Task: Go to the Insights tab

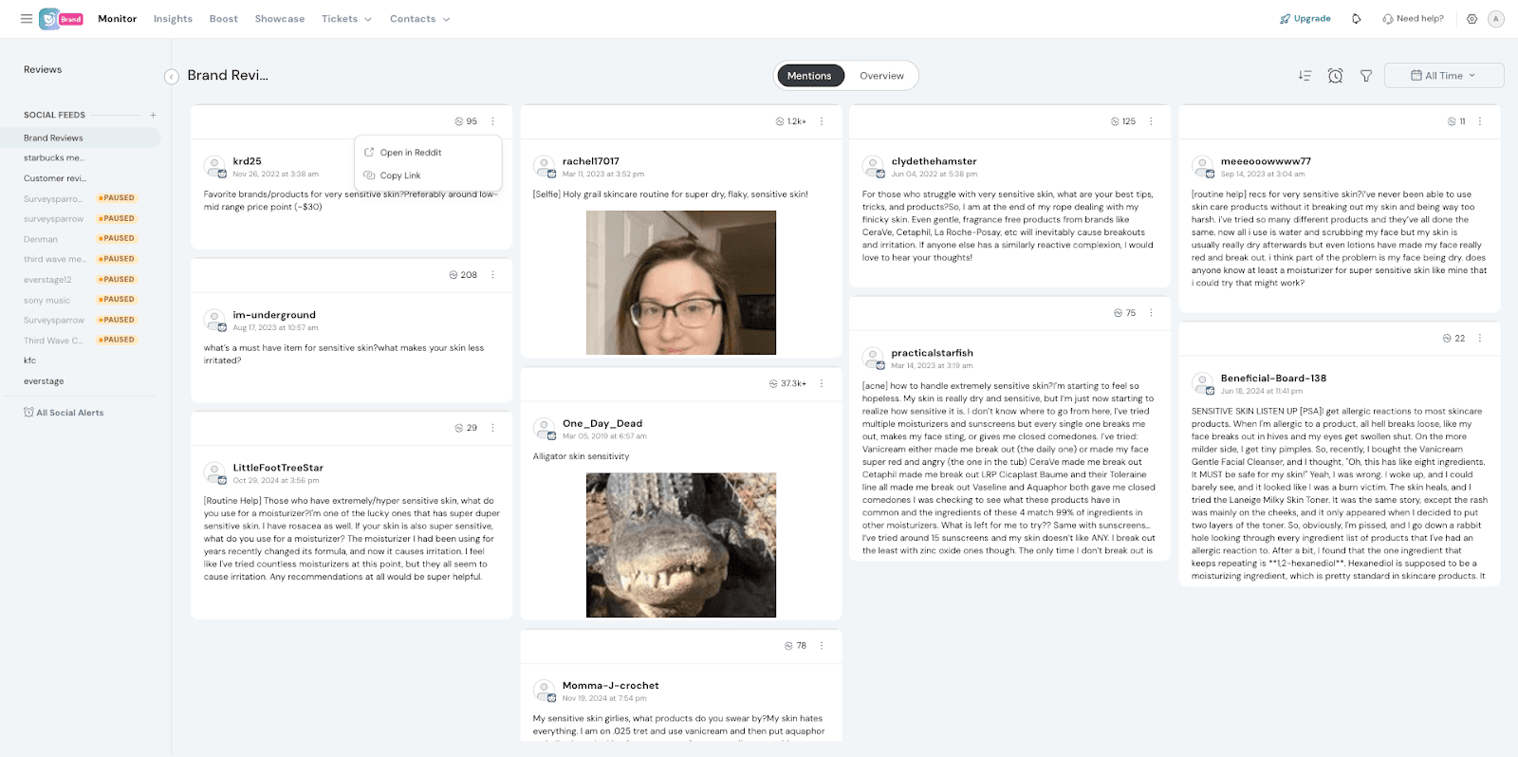Action: [x=173, y=19]
